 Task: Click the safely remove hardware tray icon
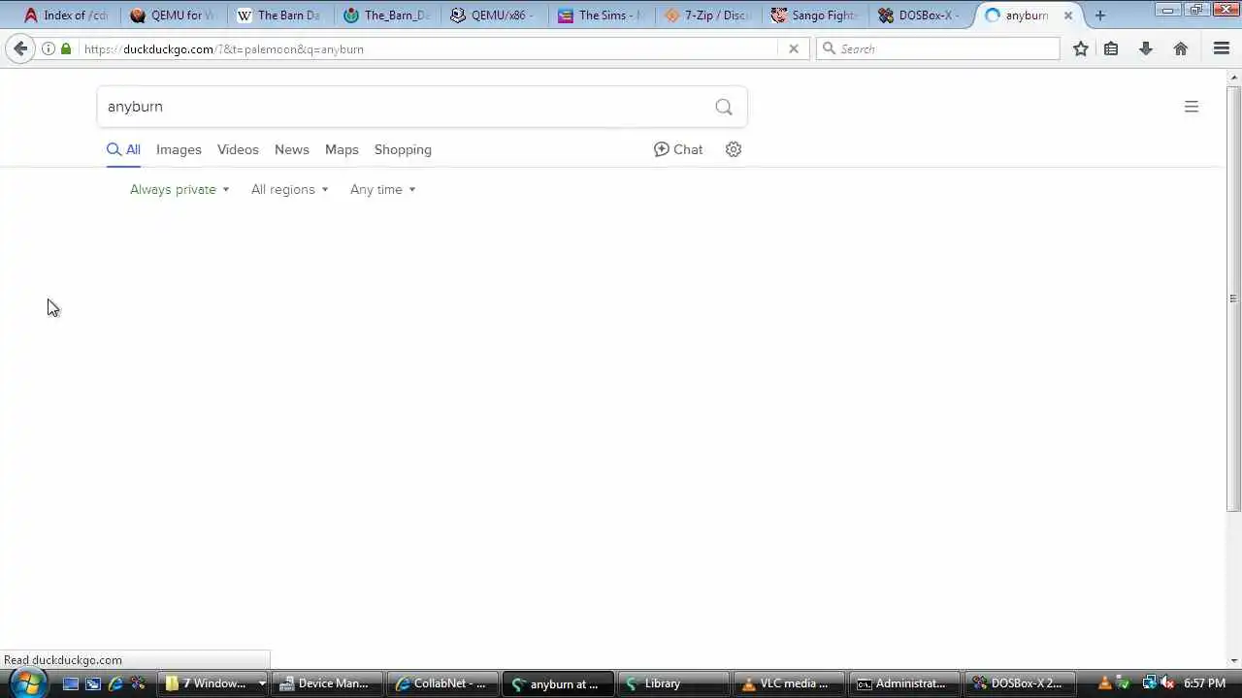(x=1124, y=683)
